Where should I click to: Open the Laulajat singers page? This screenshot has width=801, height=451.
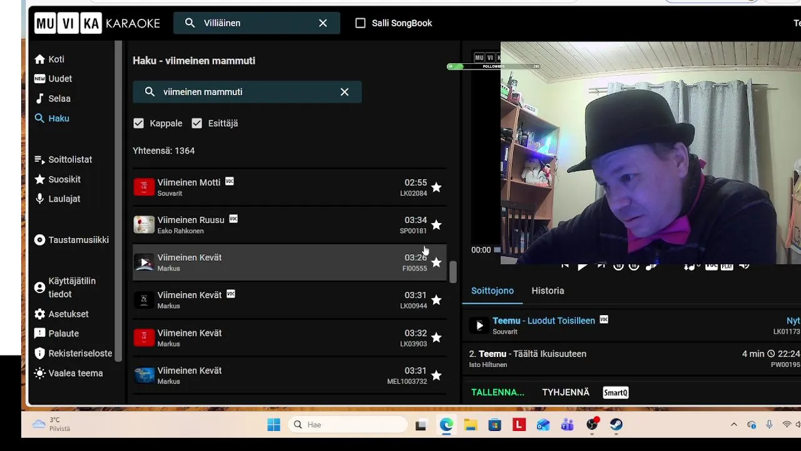click(58, 199)
